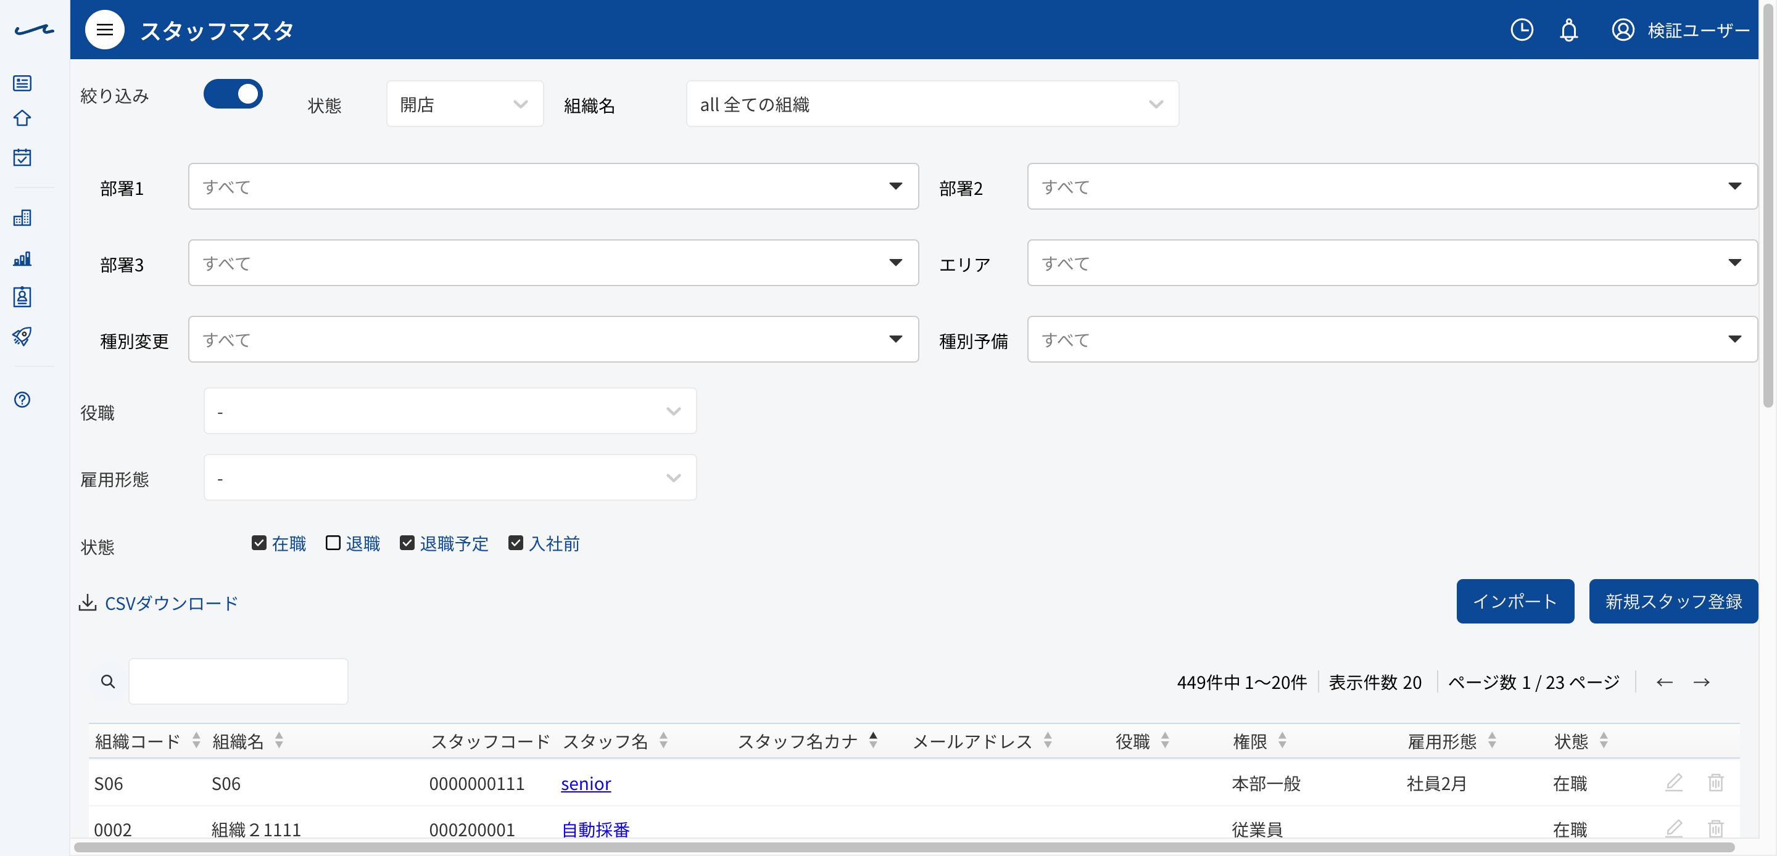Click the wave logo in the sidebar
Viewport: 1777px width, 856px height.
point(33,30)
